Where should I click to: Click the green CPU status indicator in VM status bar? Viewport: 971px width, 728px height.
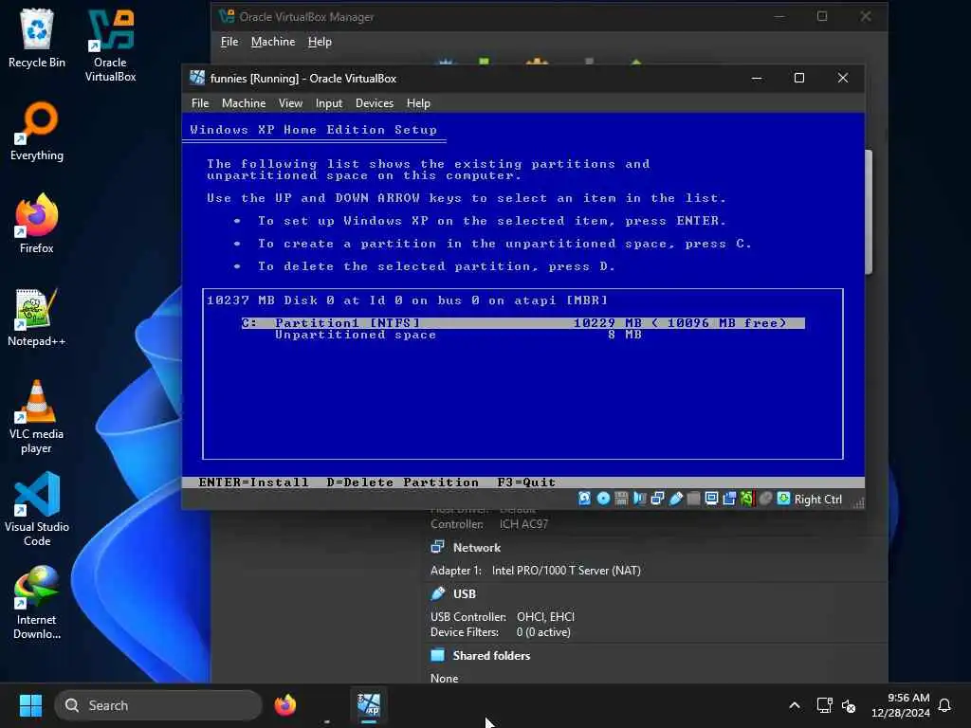pos(747,499)
